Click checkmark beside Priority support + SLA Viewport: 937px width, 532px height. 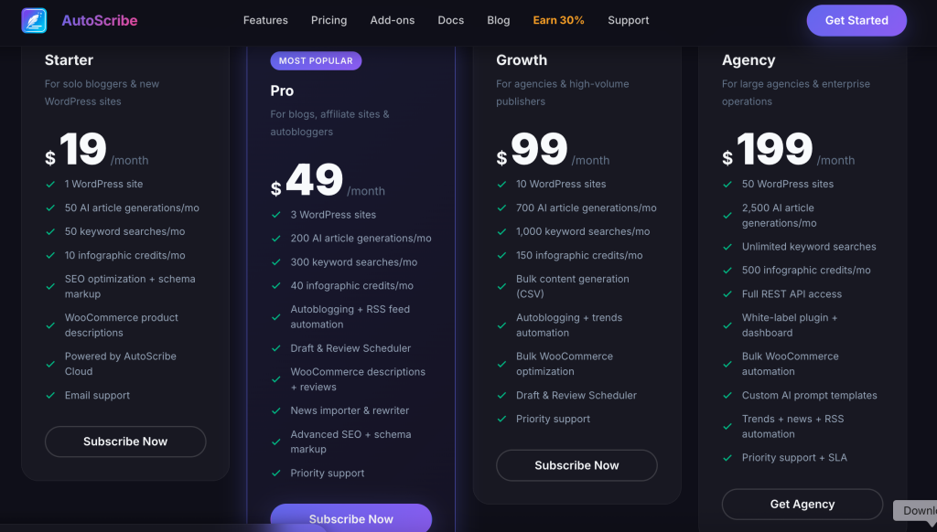727,458
